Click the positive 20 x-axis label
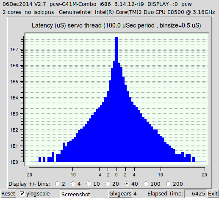The width and height of the screenshot is (219, 198). [205, 175]
